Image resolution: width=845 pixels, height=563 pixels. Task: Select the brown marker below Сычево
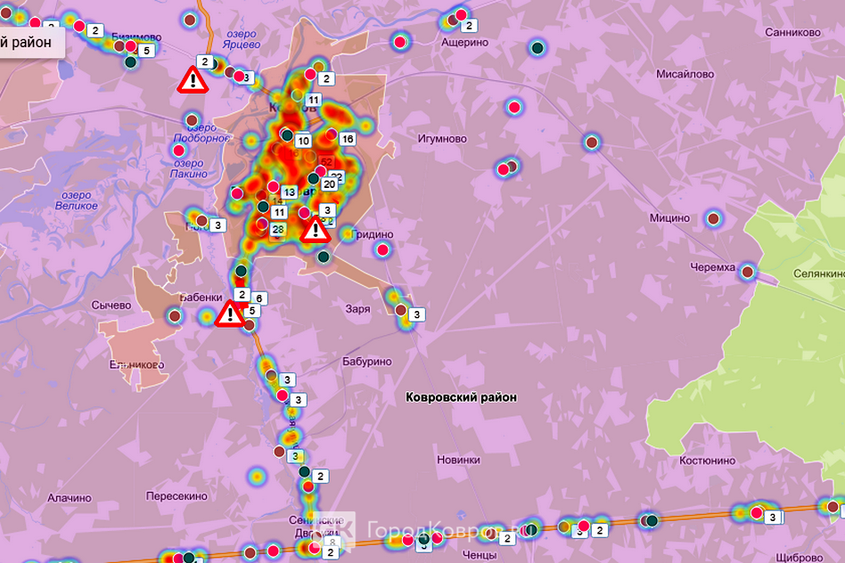point(175,315)
